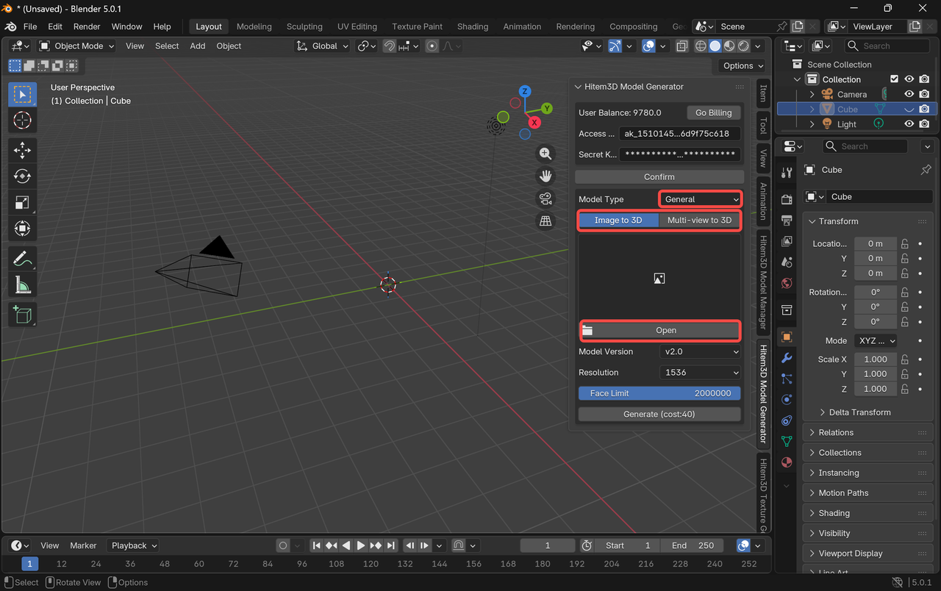Click the Go Billing button
The image size is (941, 591).
click(712, 112)
